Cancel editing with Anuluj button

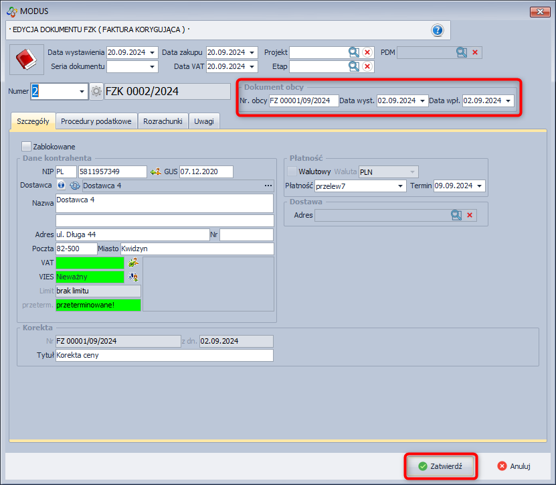click(513, 466)
